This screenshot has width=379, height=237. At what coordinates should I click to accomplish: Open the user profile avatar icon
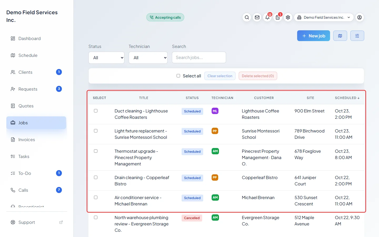point(360,17)
